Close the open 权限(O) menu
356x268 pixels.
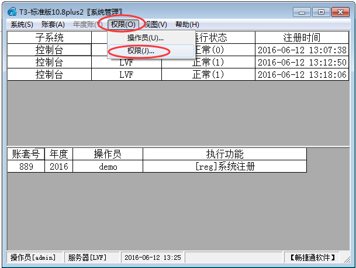coord(123,25)
